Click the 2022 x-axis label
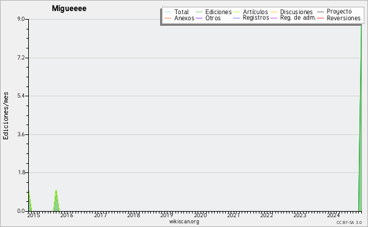This screenshot has height=227, width=368. click(267, 215)
